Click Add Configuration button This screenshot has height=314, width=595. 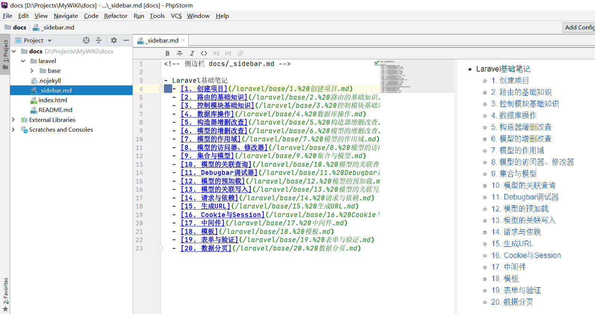pyautogui.click(x=579, y=27)
